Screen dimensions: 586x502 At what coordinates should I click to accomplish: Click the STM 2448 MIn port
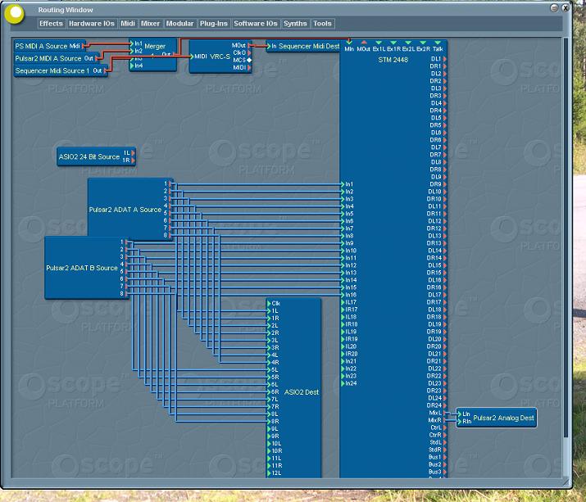(x=349, y=43)
